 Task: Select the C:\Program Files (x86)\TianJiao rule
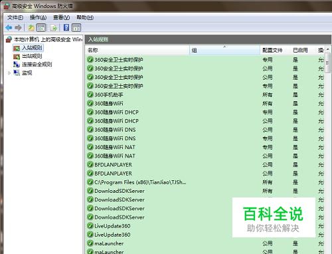coord(140,182)
